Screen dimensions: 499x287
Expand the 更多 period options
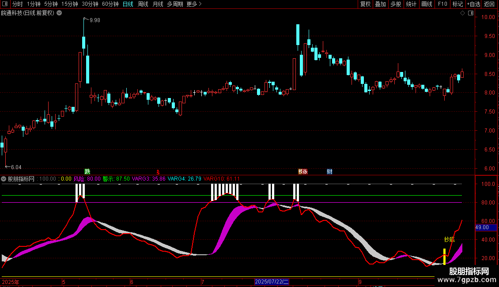coord(194,4)
